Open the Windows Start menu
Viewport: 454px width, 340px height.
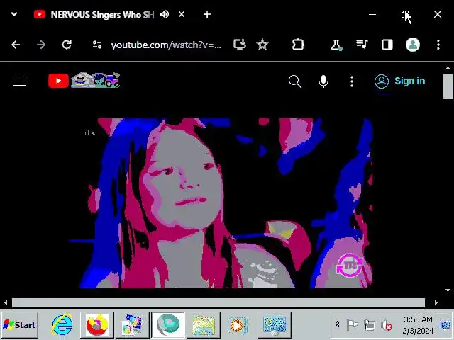pyautogui.click(x=19, y=325)
